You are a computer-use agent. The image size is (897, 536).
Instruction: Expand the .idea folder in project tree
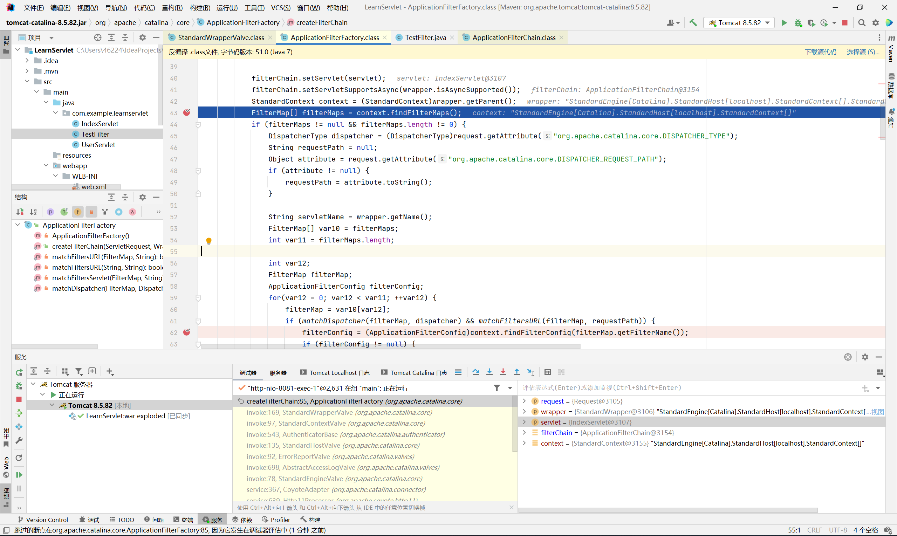[x=27, y=61]
